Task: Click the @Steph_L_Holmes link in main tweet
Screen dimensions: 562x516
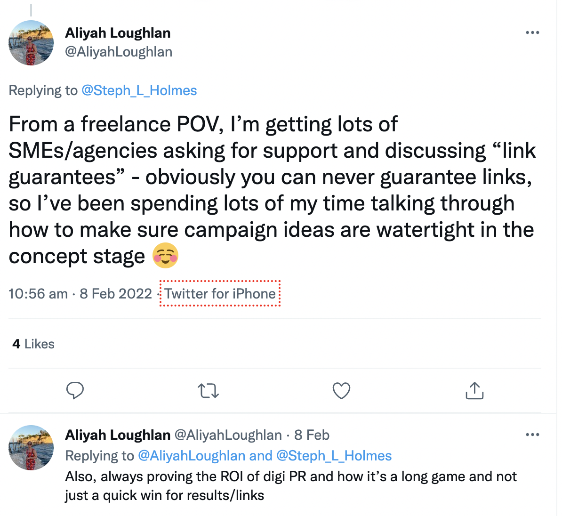Action: click(x=139, y=90)
